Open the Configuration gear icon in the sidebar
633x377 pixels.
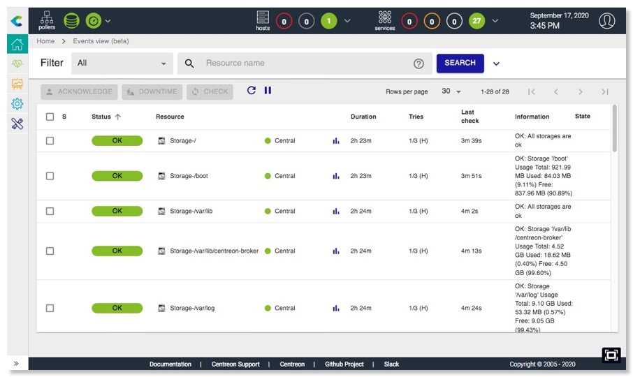pyautogui.click(x=17, y=104)
